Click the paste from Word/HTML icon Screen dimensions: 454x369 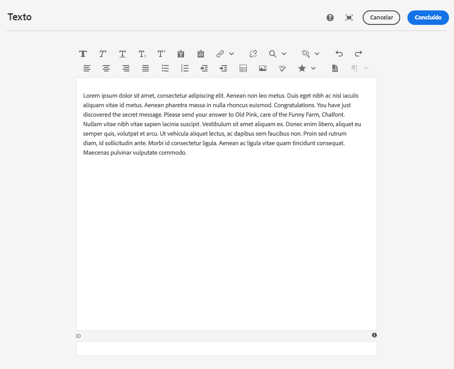click(201, 54)
